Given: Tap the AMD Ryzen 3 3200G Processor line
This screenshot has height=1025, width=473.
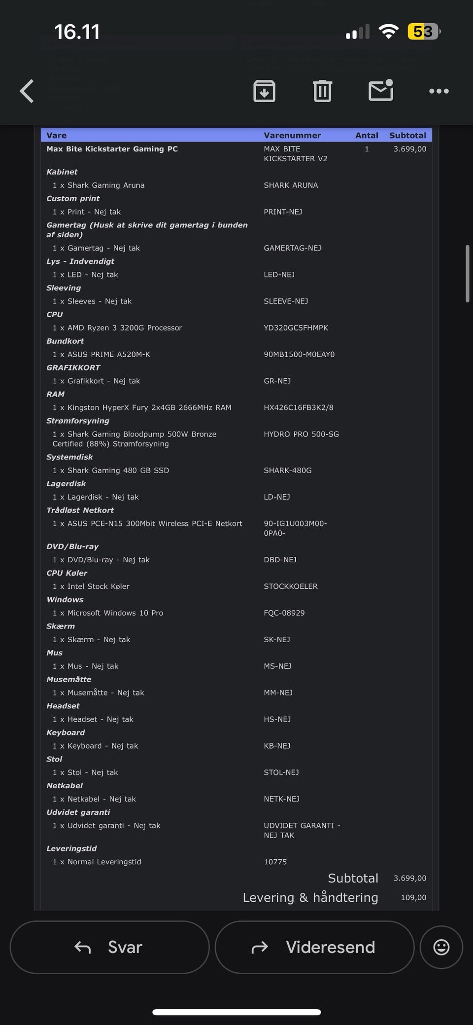Looking at the screenshot, I should (x=125, y=328).
